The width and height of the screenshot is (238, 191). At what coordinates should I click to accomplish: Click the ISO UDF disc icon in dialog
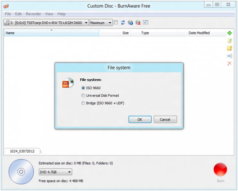point(68,83)
